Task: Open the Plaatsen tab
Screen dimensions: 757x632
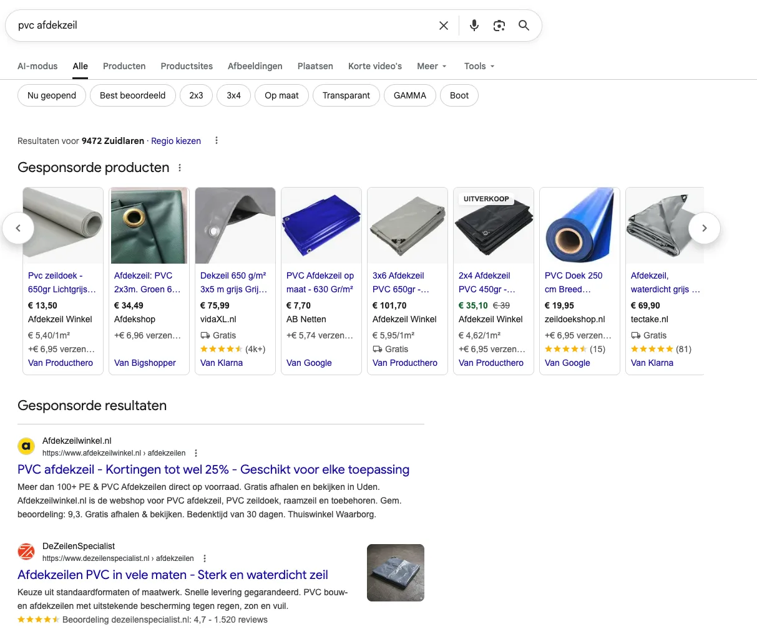Action: 315,66
